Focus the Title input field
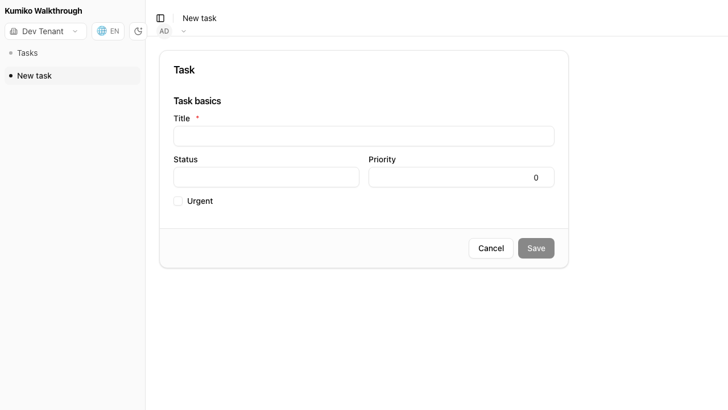The height and width of the screenshot is (410, 728). pos(364,136)
